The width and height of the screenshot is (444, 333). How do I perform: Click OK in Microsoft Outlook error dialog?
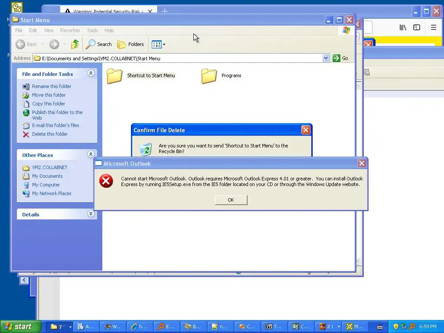click(x=231, y=200)
